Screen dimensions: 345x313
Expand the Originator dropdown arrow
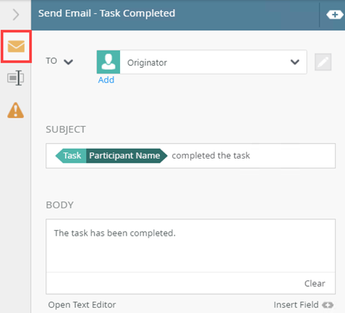[295, 62]
